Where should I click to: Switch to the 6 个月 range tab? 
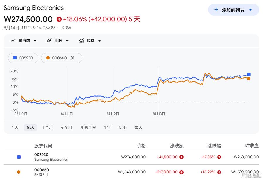coord(67,127)
